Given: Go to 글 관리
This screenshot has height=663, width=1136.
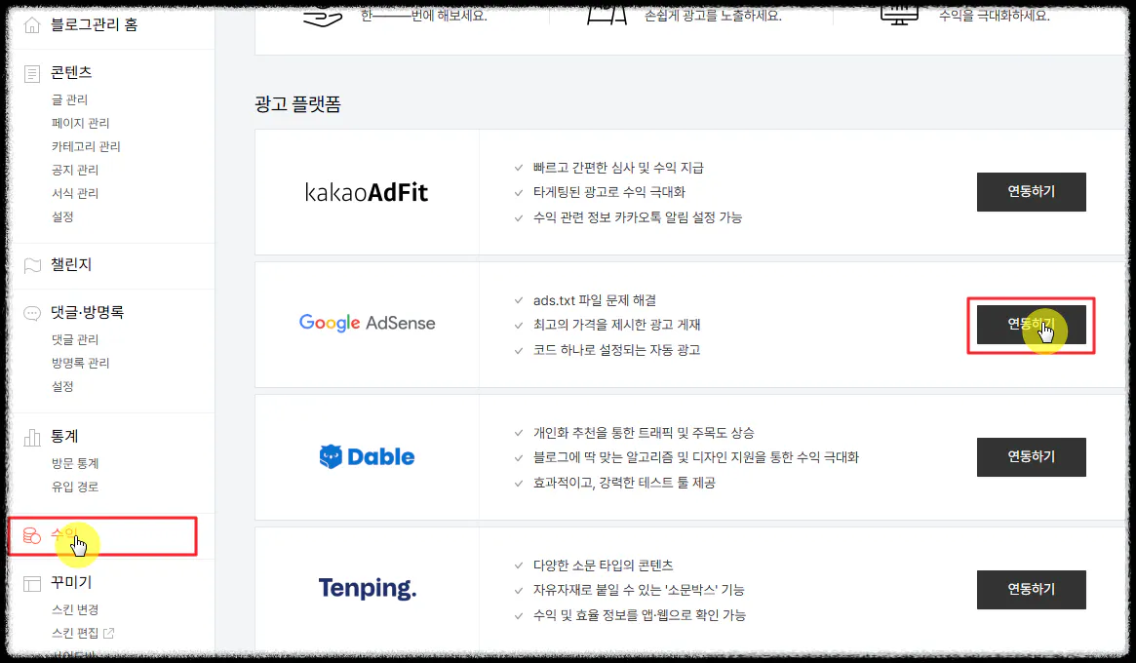Looking at the screenshot, I should tap(69, 100).
